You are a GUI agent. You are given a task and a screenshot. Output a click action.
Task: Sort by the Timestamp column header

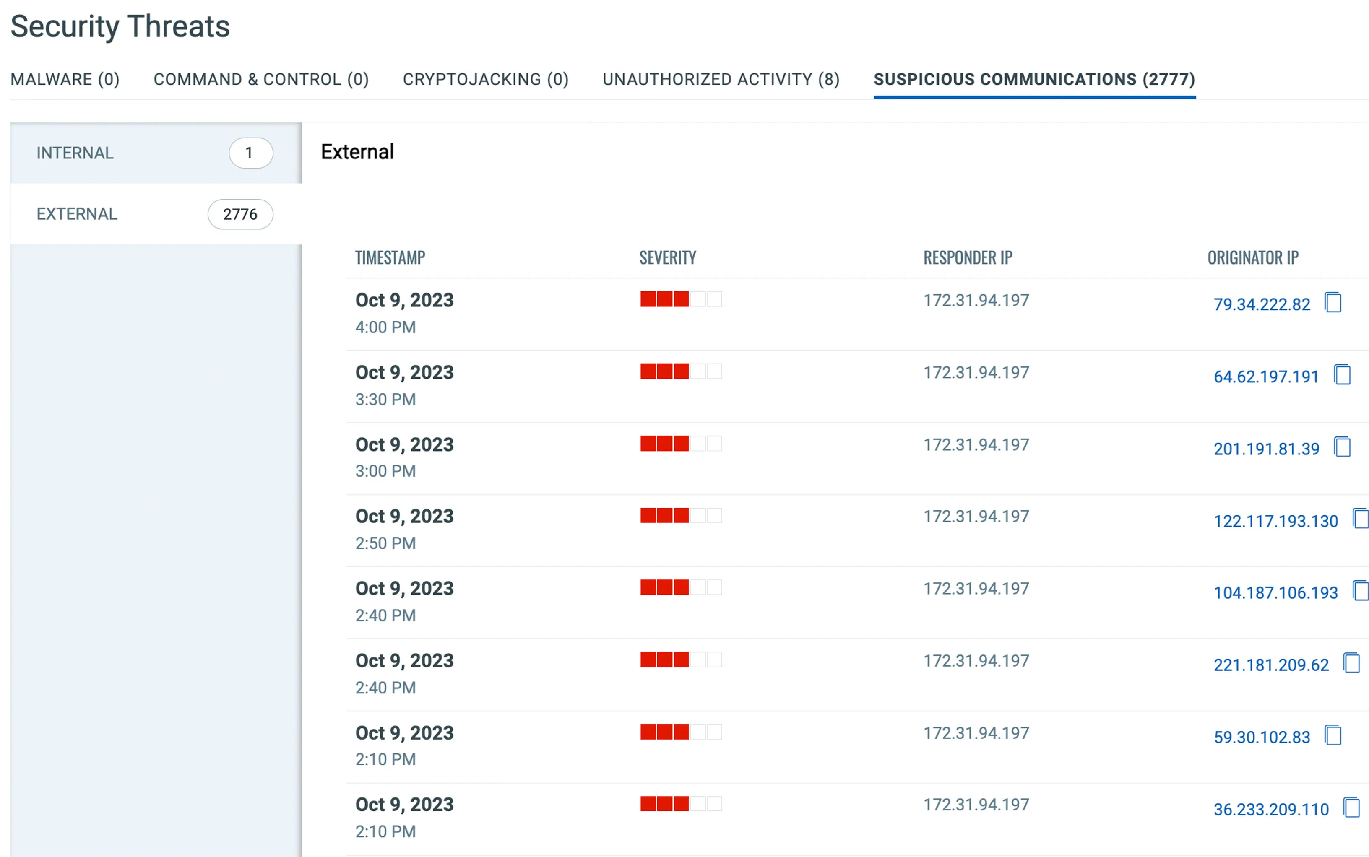[390, 258]
